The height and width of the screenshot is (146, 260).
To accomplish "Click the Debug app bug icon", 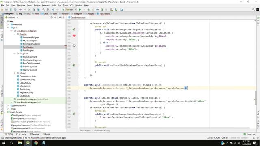I will [89, 9].
